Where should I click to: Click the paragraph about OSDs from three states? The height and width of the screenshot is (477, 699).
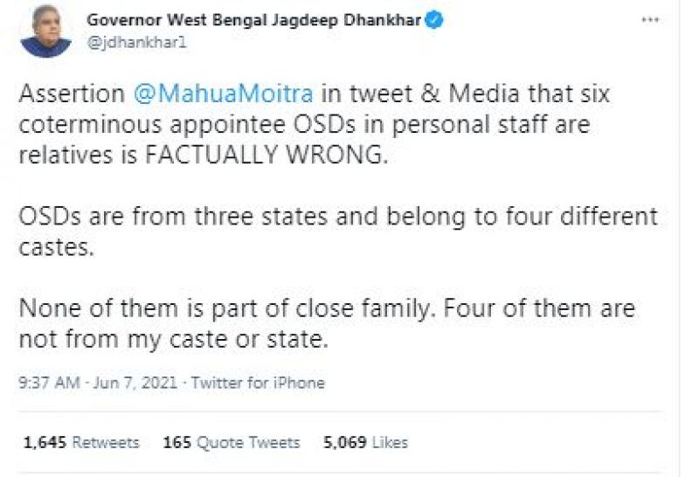coord(337,216)
